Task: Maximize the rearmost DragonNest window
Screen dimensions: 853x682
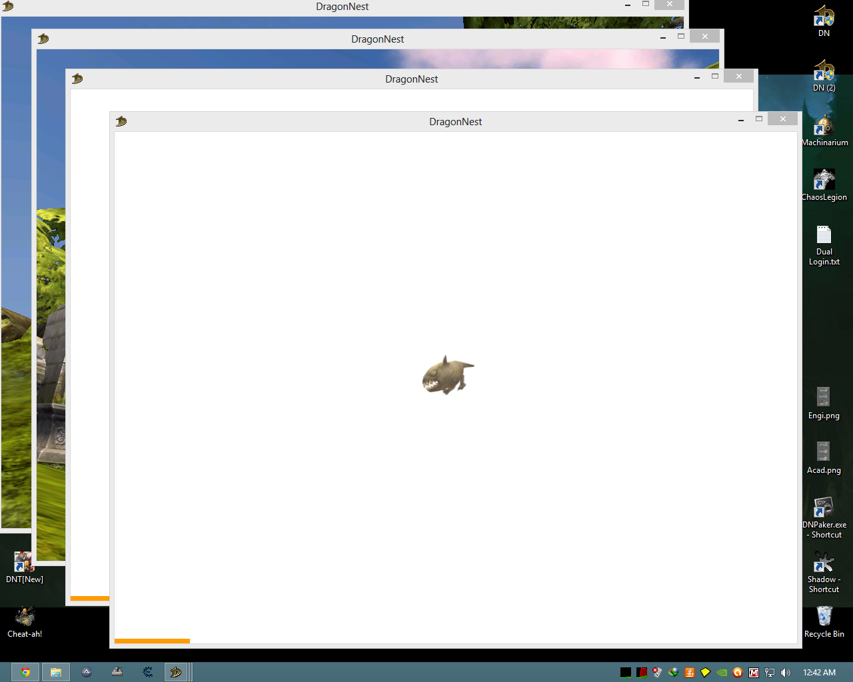Action: tap(646, 4)
